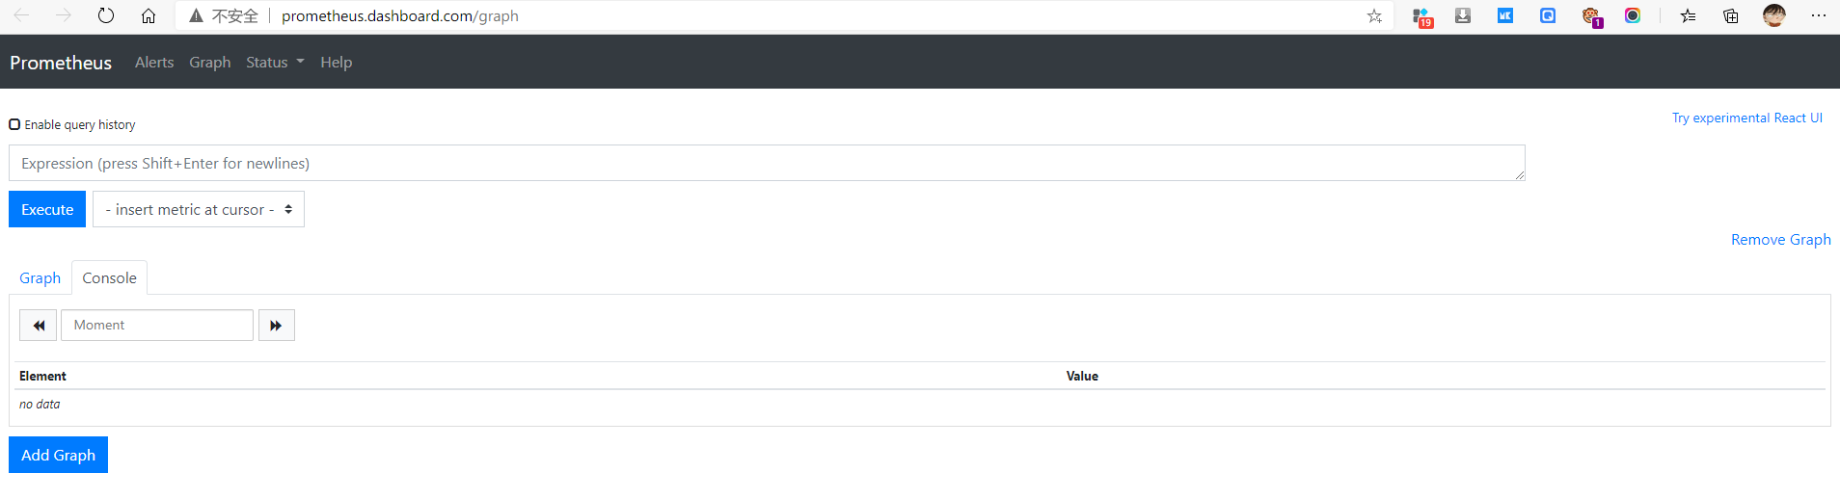Image resolution: width=1840 pixels, height=499 pixels.
Task: Focus the Expression query text area
Action: (767, 163)
